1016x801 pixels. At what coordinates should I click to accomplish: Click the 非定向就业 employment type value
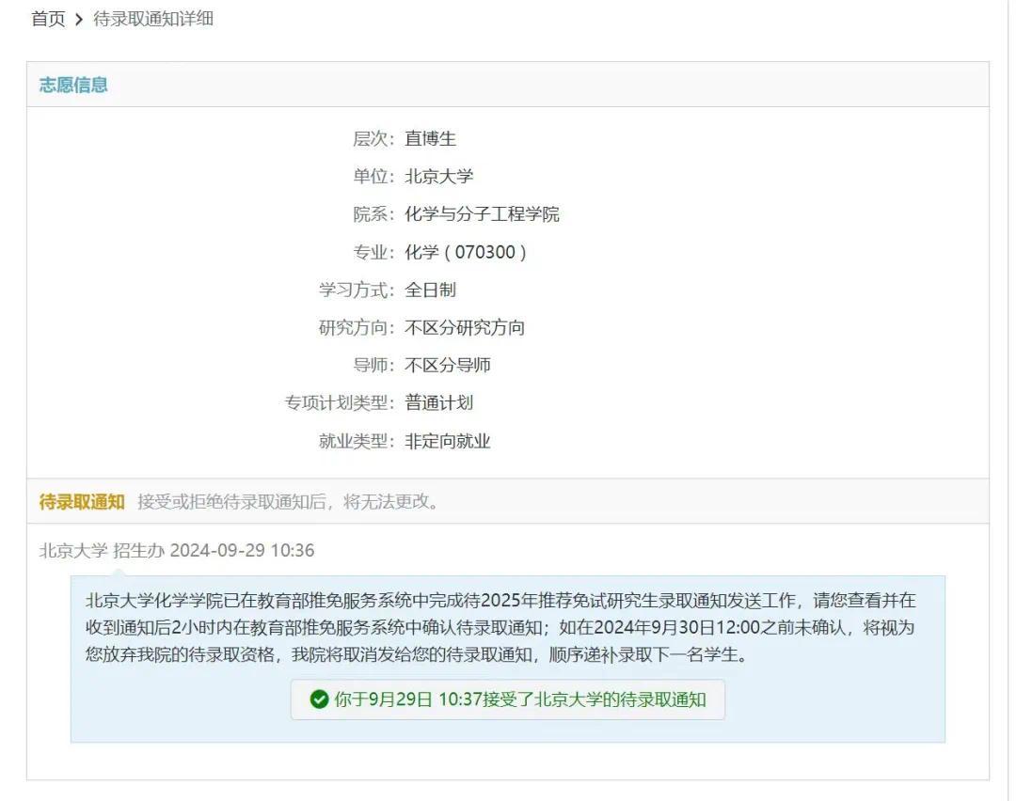coord(450,439)
